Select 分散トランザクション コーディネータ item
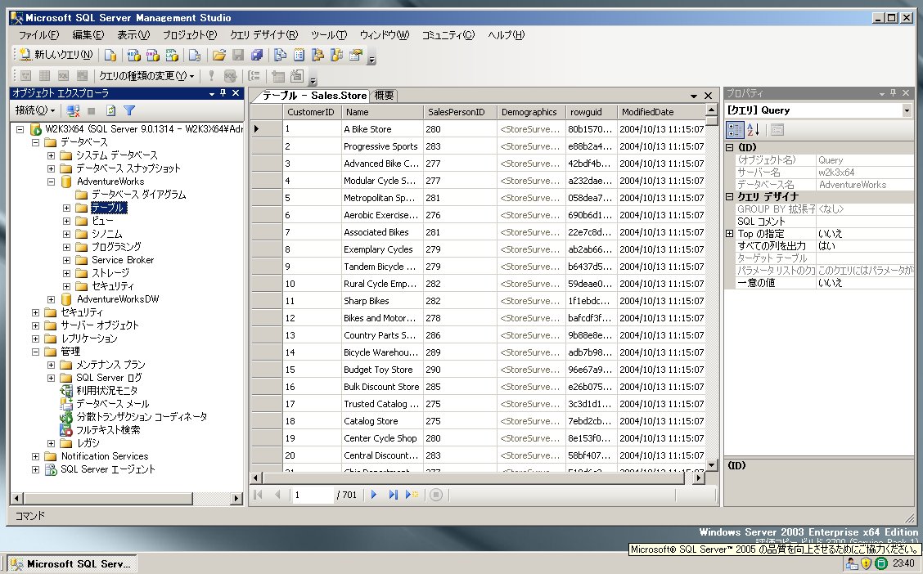Screen dimensions: 923x574 [x=142, y=417]
